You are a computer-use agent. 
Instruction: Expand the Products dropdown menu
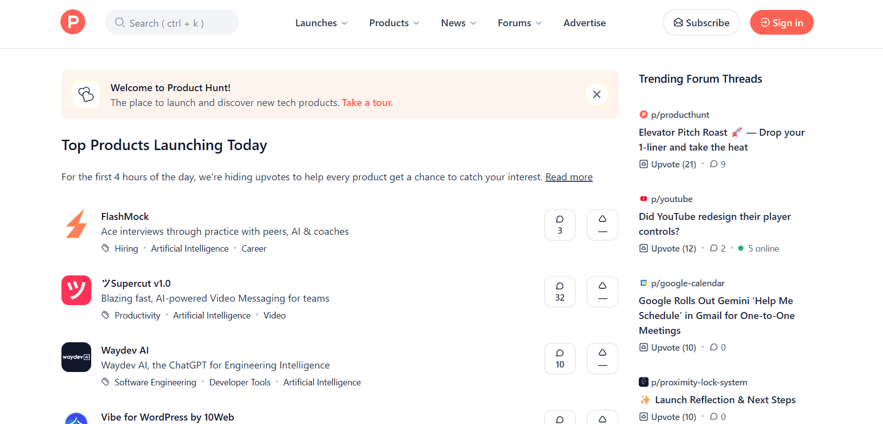click(394, 23)
